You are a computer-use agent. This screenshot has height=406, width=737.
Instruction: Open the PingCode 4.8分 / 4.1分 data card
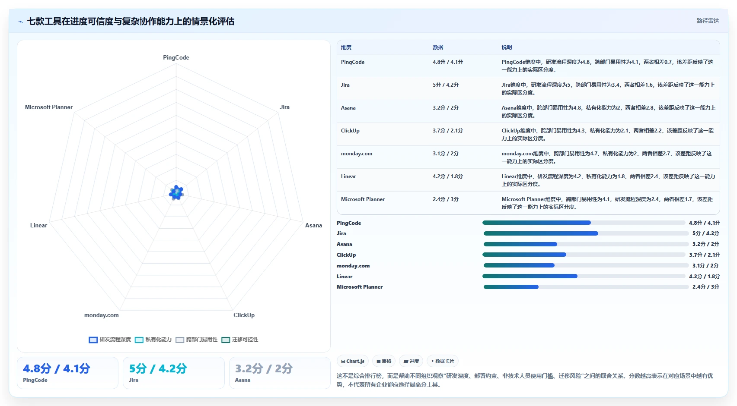67,373
